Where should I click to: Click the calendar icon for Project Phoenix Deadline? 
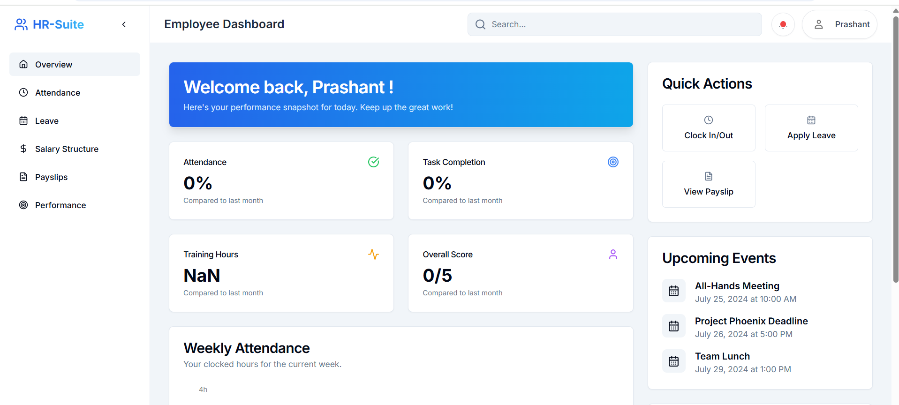(674, 326)
